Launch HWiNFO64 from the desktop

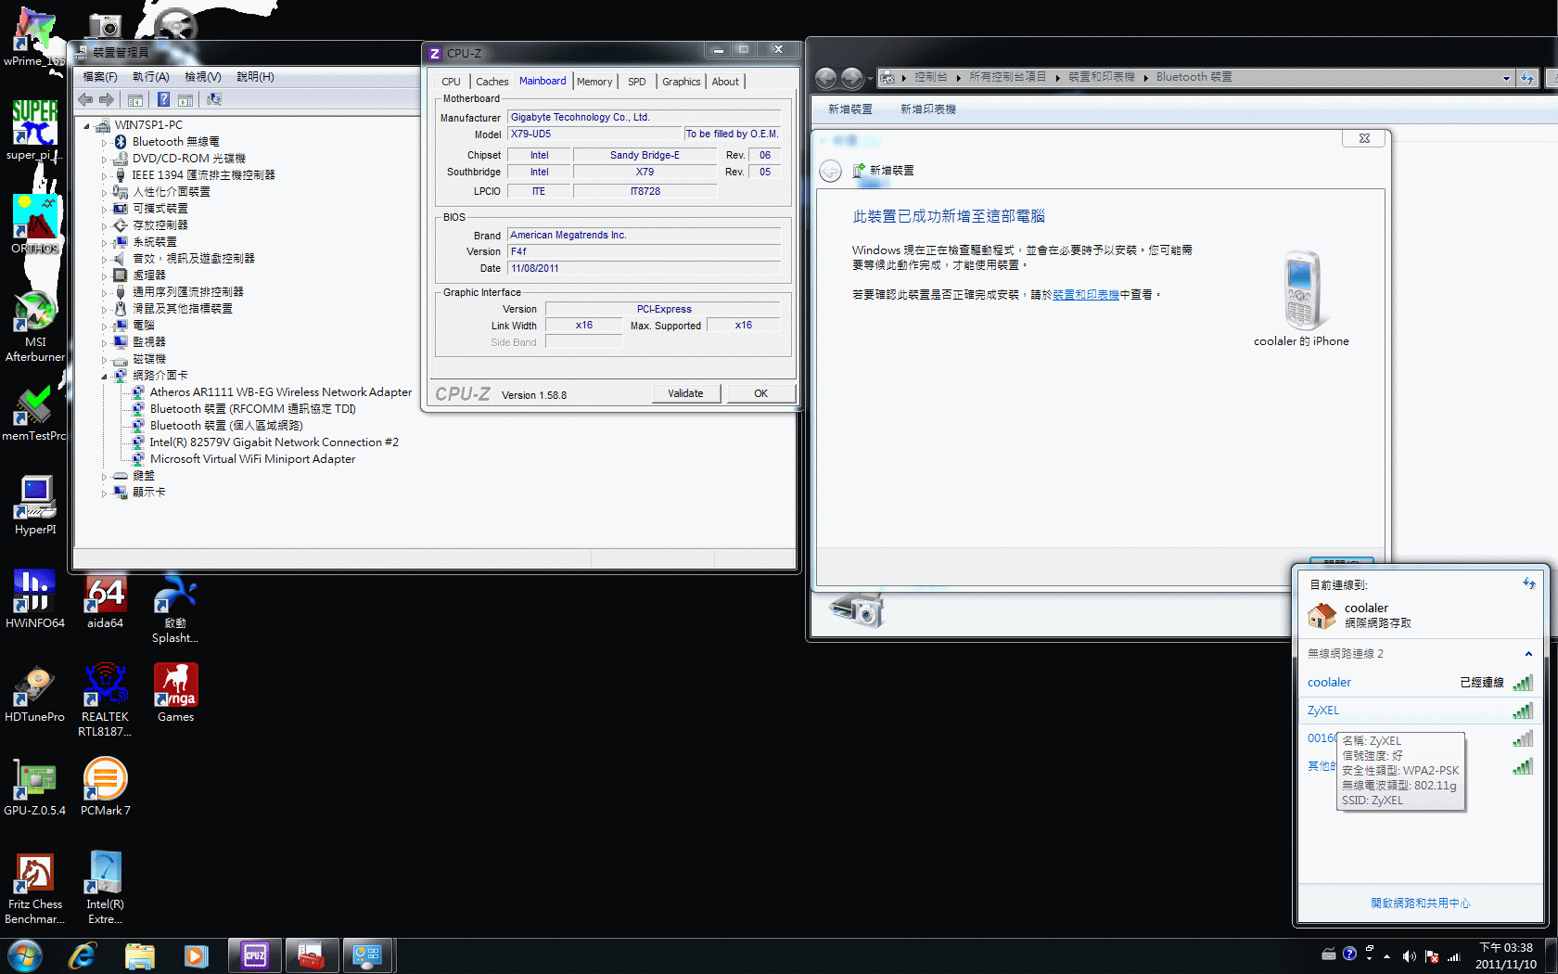pos(34,599)
